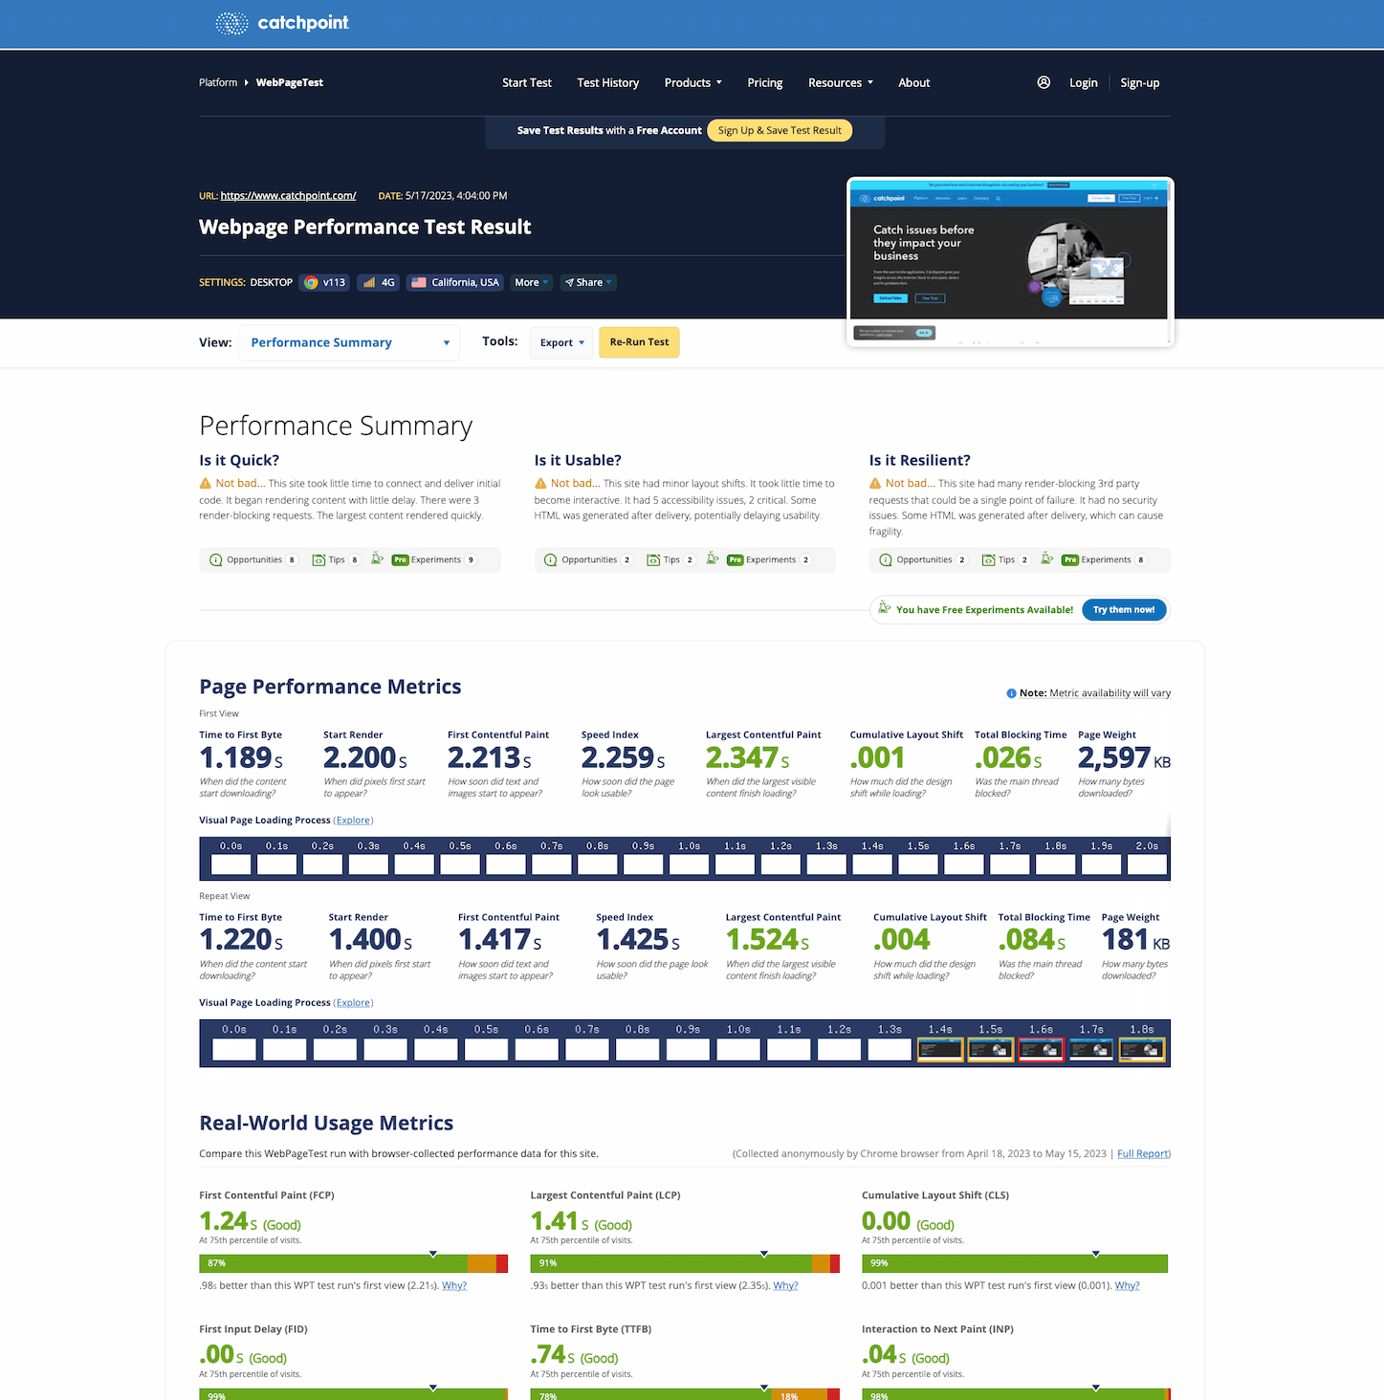Screen dimensions: 1384x1400
Task: Click Repeat View filmstrip frame at 1.6s
Action: [x=1041, y=1049]
